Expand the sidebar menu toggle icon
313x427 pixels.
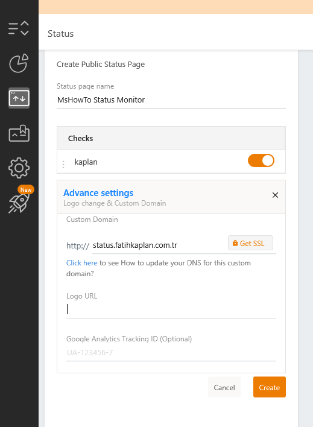(x=19, y=28)
